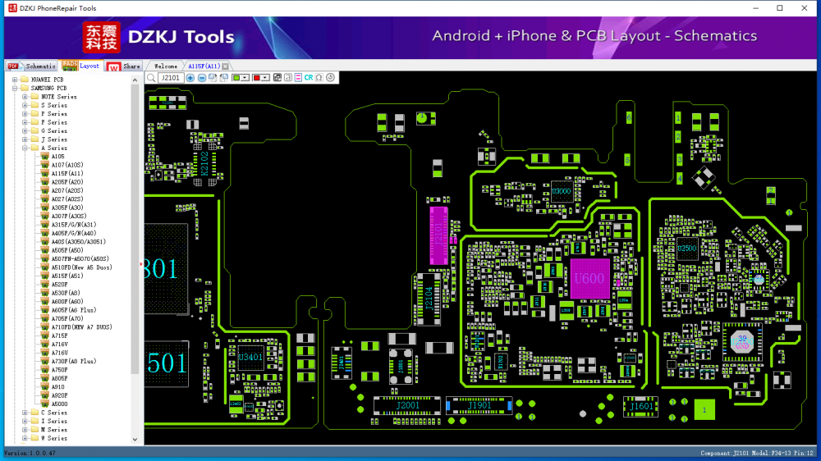Screen dimensions: 821x461
Task: Click the magnifier search icon beside J2101
Action: (x=150, y=78)
